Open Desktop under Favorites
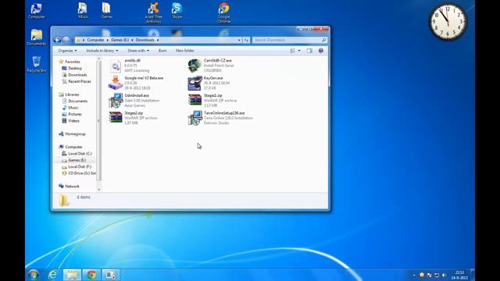 coord(75,69)
